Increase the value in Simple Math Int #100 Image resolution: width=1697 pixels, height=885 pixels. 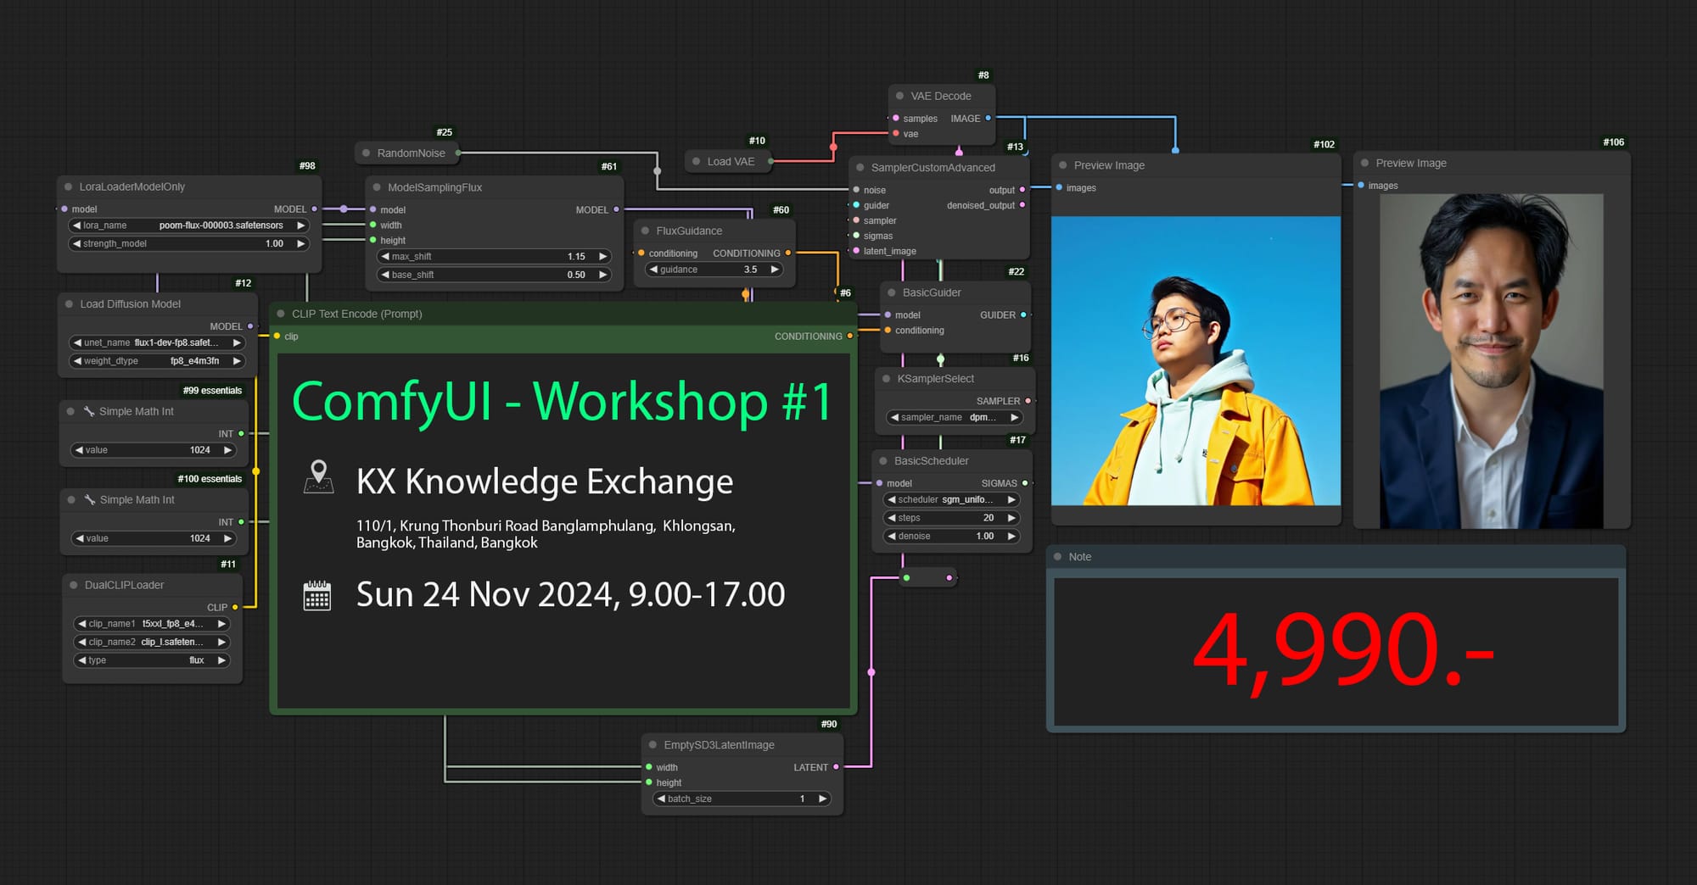227,538
